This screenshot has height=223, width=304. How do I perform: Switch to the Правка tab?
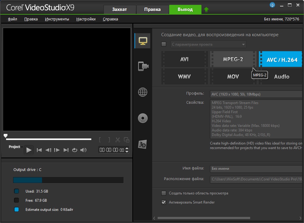pyautogui.click(x=152, y=9)
